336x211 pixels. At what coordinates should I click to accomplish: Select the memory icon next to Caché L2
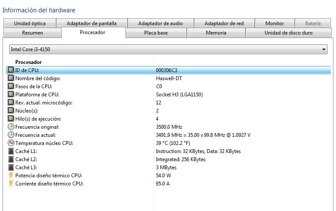coord(11,159)
